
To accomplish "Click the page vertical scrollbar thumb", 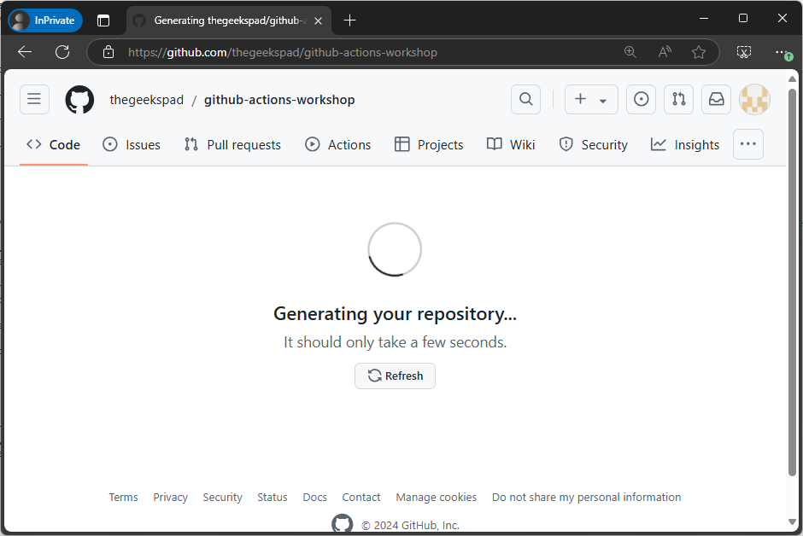I will click(792, 283).
